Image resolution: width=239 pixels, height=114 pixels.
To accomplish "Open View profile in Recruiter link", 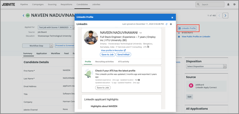I will coord(112,50).
